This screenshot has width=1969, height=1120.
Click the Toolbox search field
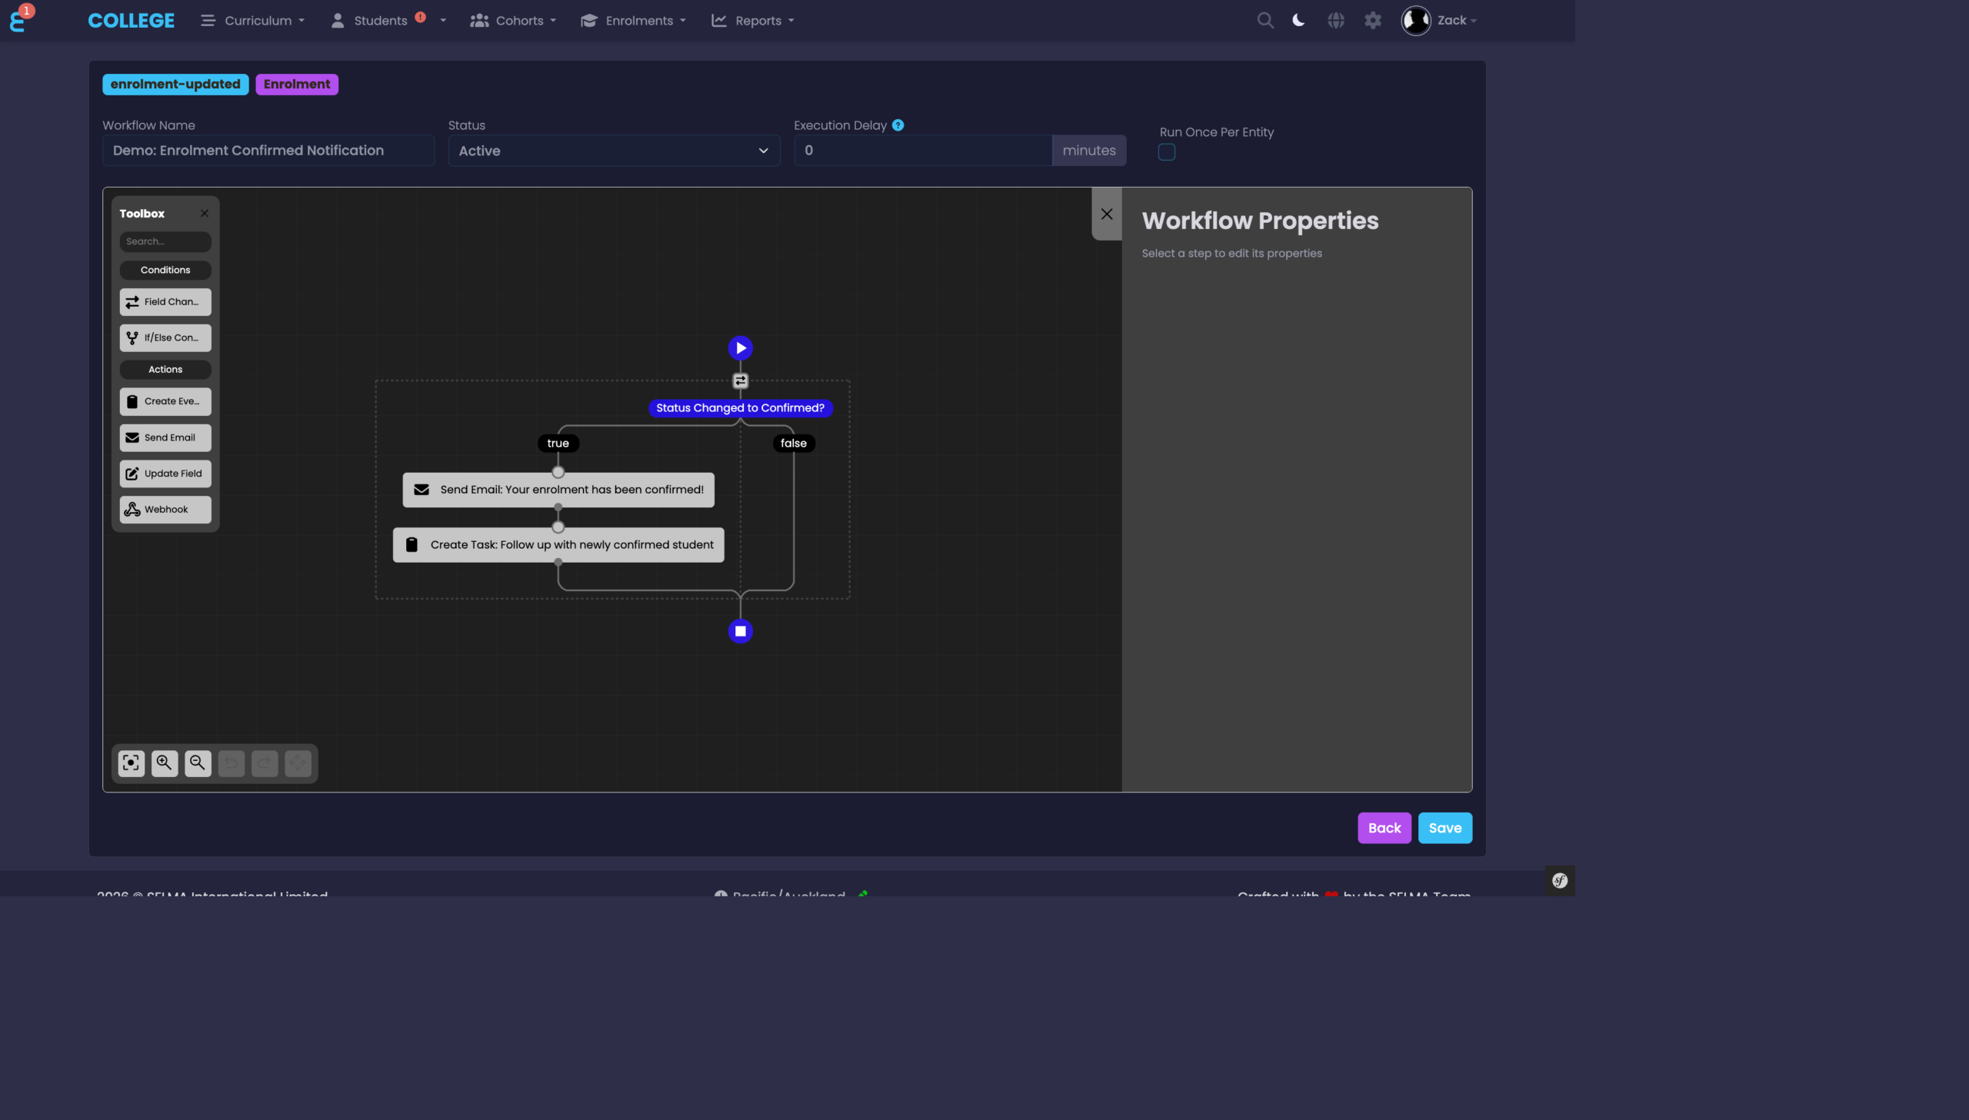tap(165, 241)
